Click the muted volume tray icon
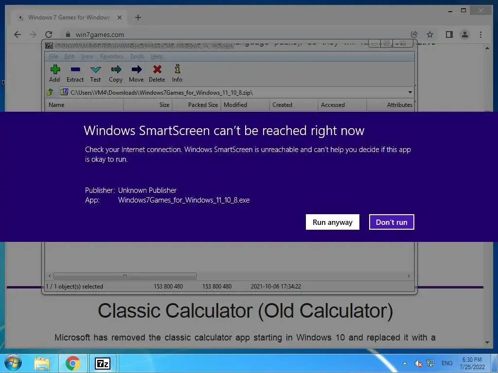Screen dimensions: 498x373 (418, 363)
